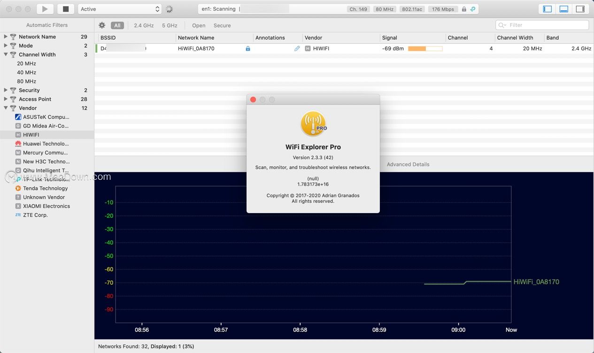This screenshot has width=594, height=353.
Task: Sort by the Vendor column header
Action: (x=341, y=38)
